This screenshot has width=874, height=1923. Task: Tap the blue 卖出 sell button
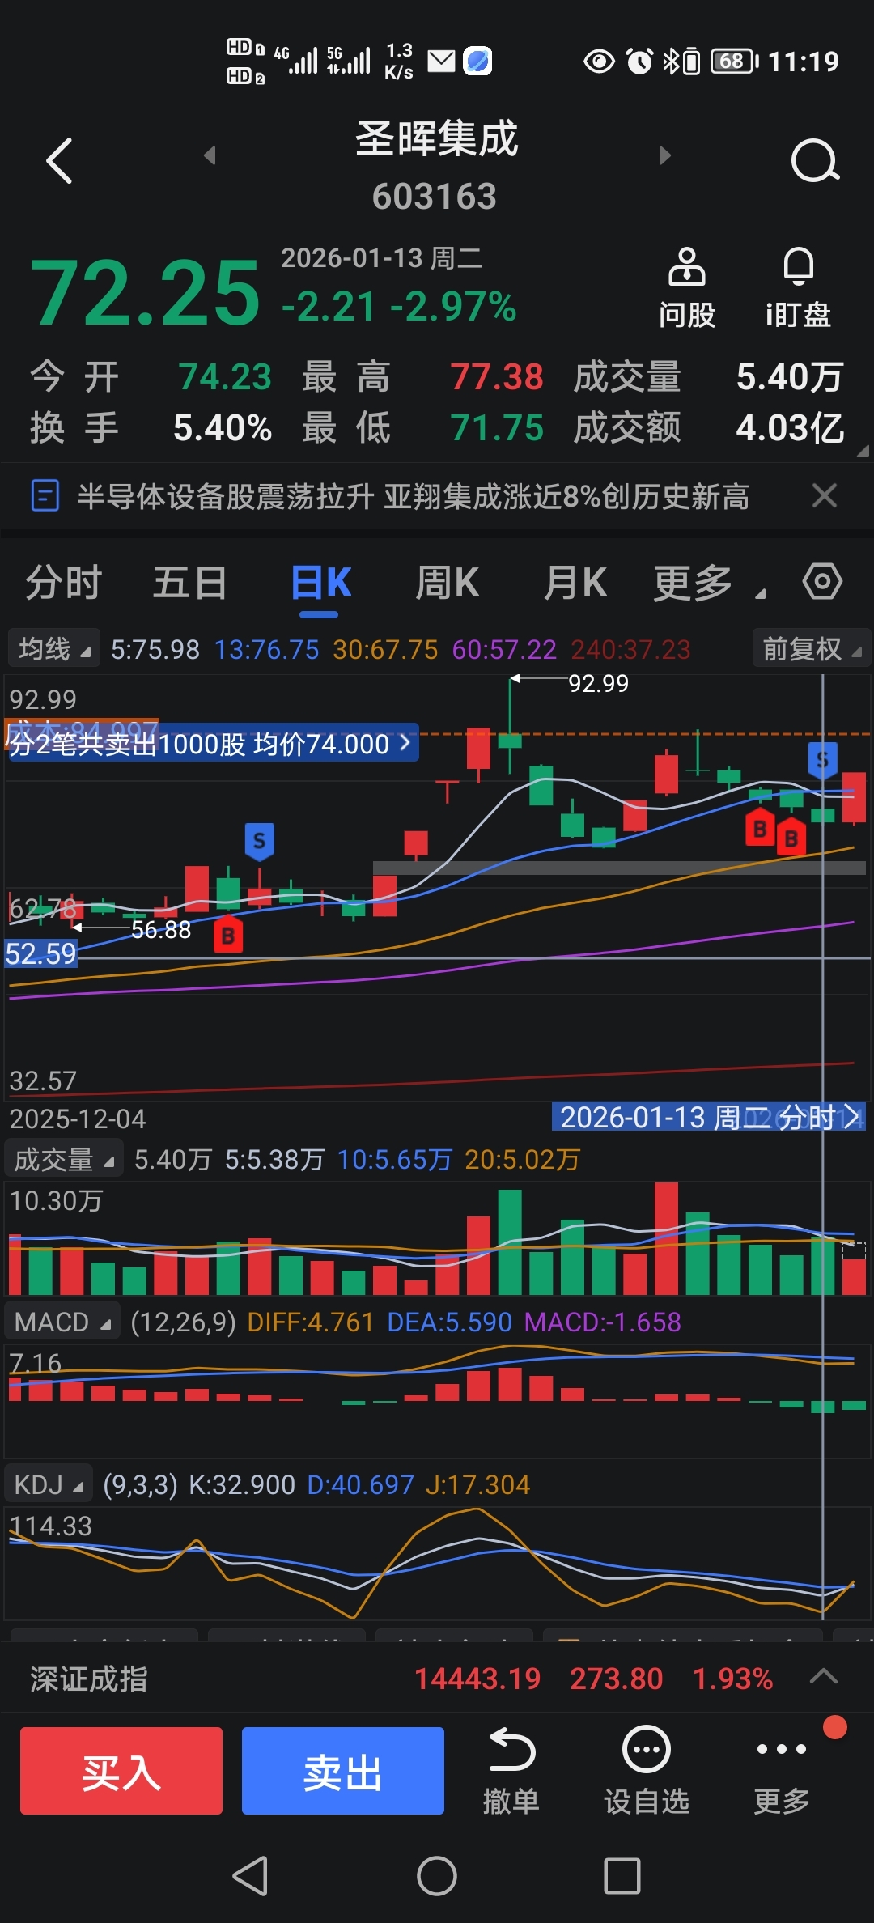coord(343,1771)
